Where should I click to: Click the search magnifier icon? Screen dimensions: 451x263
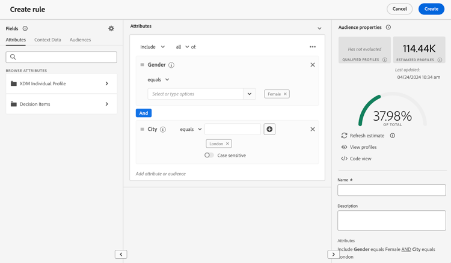(13, 57)
